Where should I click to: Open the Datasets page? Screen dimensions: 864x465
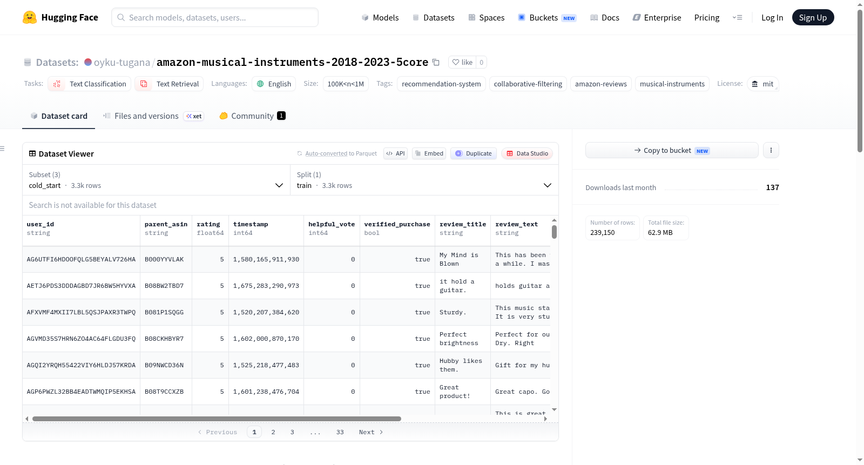pyautogui.click(x=433, y=17)
